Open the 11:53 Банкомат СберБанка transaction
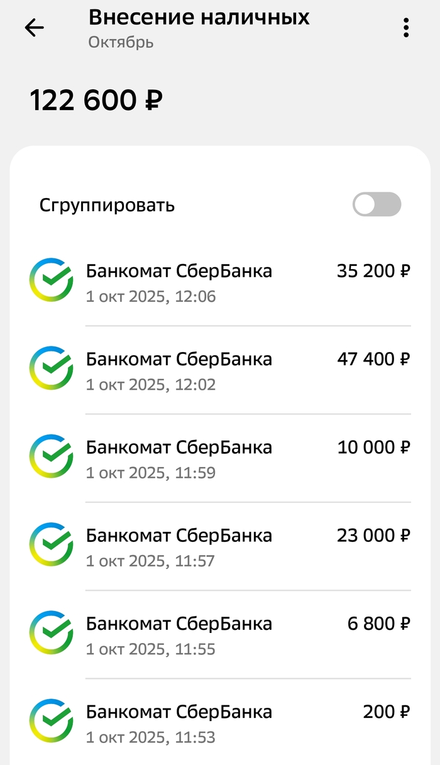This screenshot has height=765, width=440. click(x=179, y=722)
